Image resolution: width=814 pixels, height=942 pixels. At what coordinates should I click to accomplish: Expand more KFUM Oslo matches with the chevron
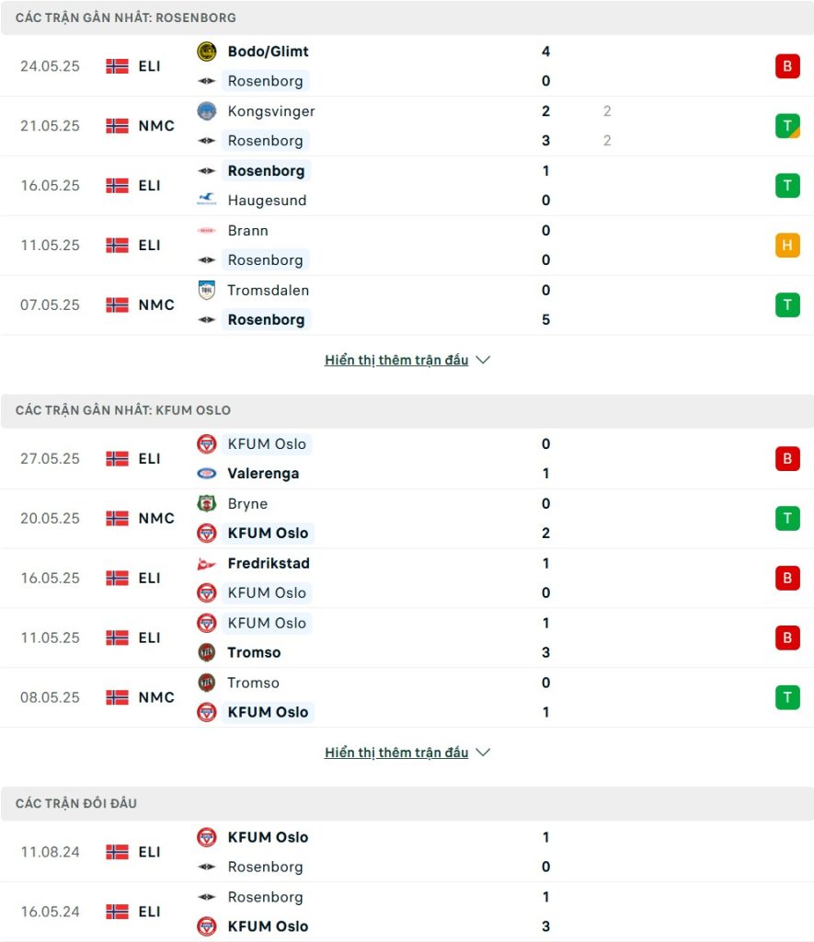coord(483,752)
